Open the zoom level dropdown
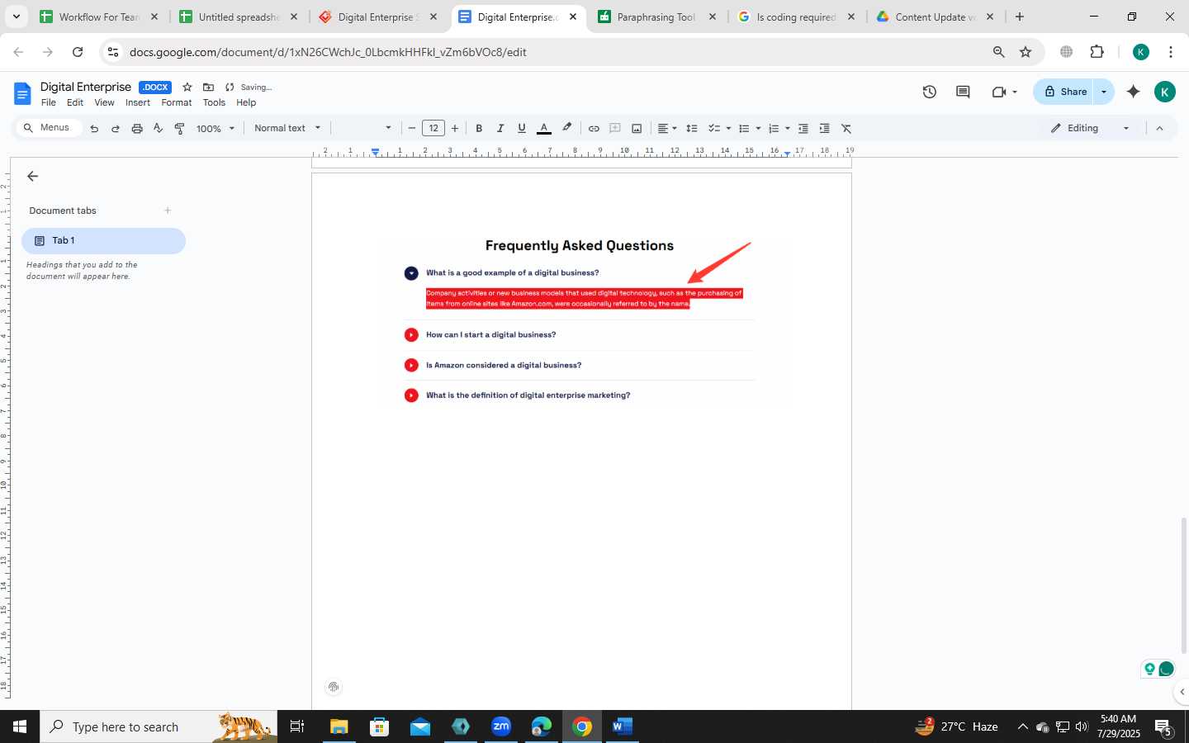The width and height of the screenshot is (1189, 743). [216, 129]
